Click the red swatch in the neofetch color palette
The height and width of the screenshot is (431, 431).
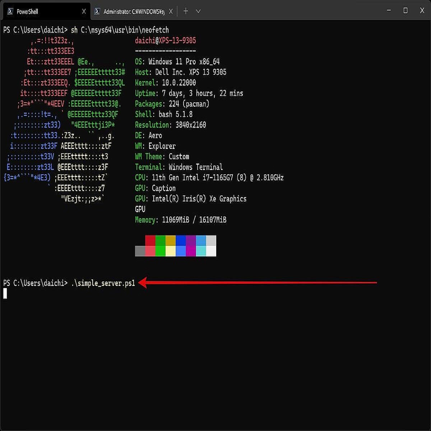click(x=150, y=240)
